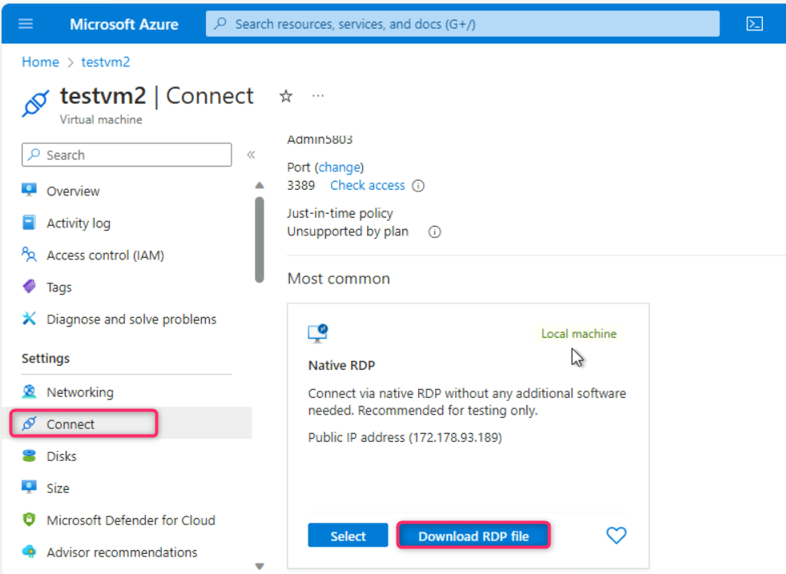Collapse the sidebar with the double chevron
The width and height of the screenshot is (786, 574).
point(251,155)
